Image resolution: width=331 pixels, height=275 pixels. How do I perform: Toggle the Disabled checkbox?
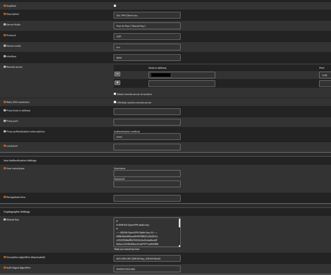(x=115, y=6)
